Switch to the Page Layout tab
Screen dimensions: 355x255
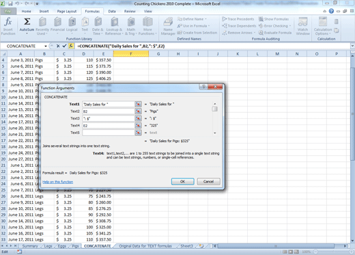coord(67,11)
